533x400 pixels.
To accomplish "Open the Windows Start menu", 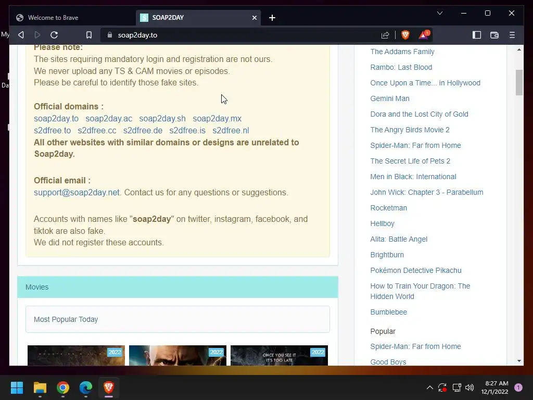I will coord(17,387).
